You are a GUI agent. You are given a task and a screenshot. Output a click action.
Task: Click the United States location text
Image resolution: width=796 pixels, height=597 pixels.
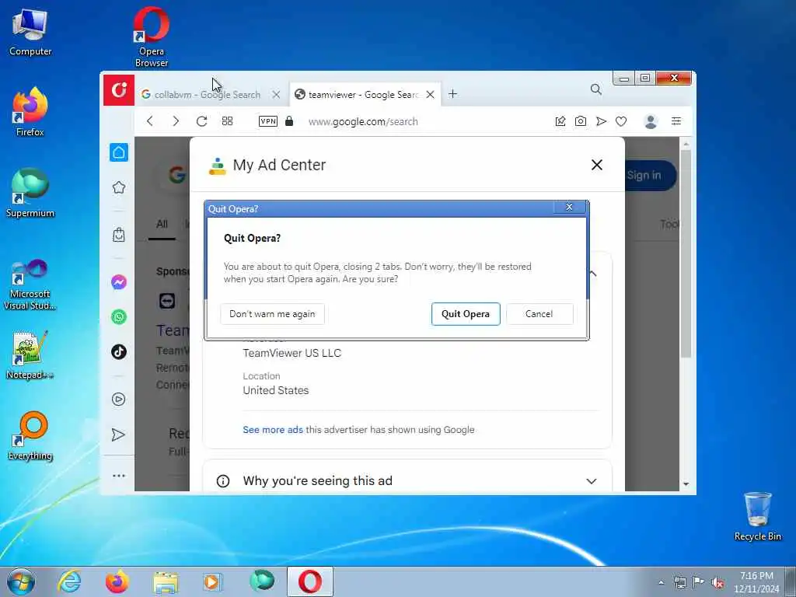click(x=276, y=390)
